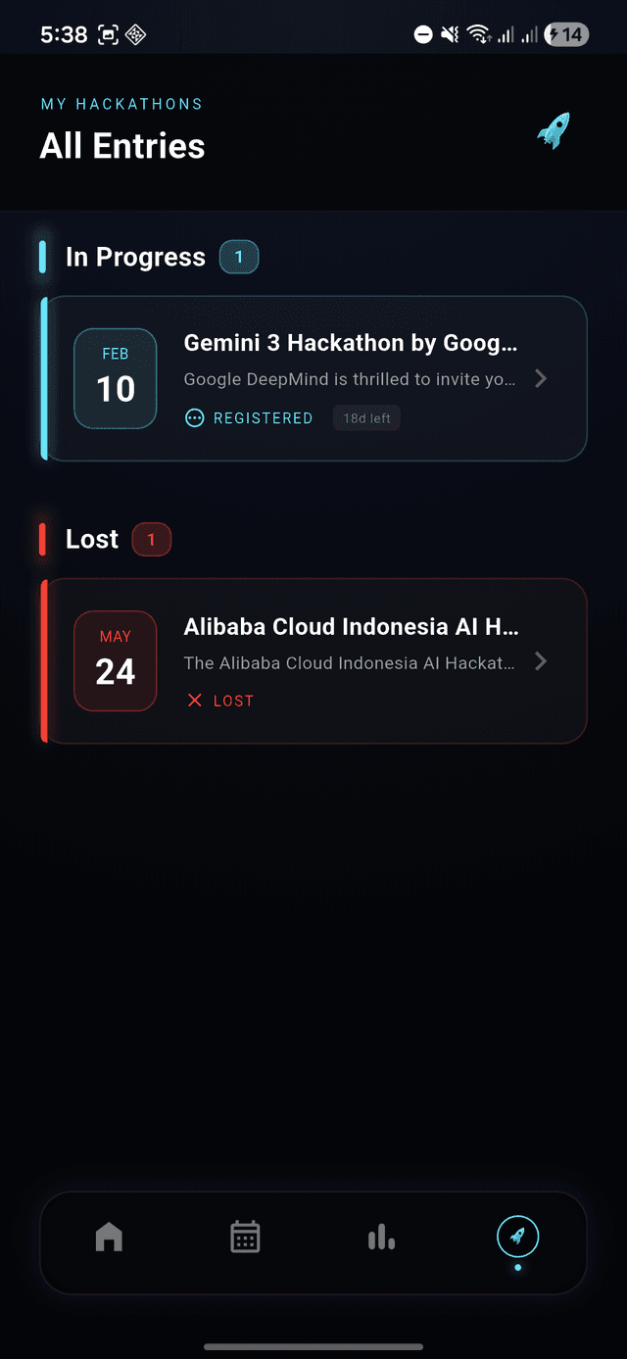
Task: Select the Lost section header
Action: click(90, 539)
